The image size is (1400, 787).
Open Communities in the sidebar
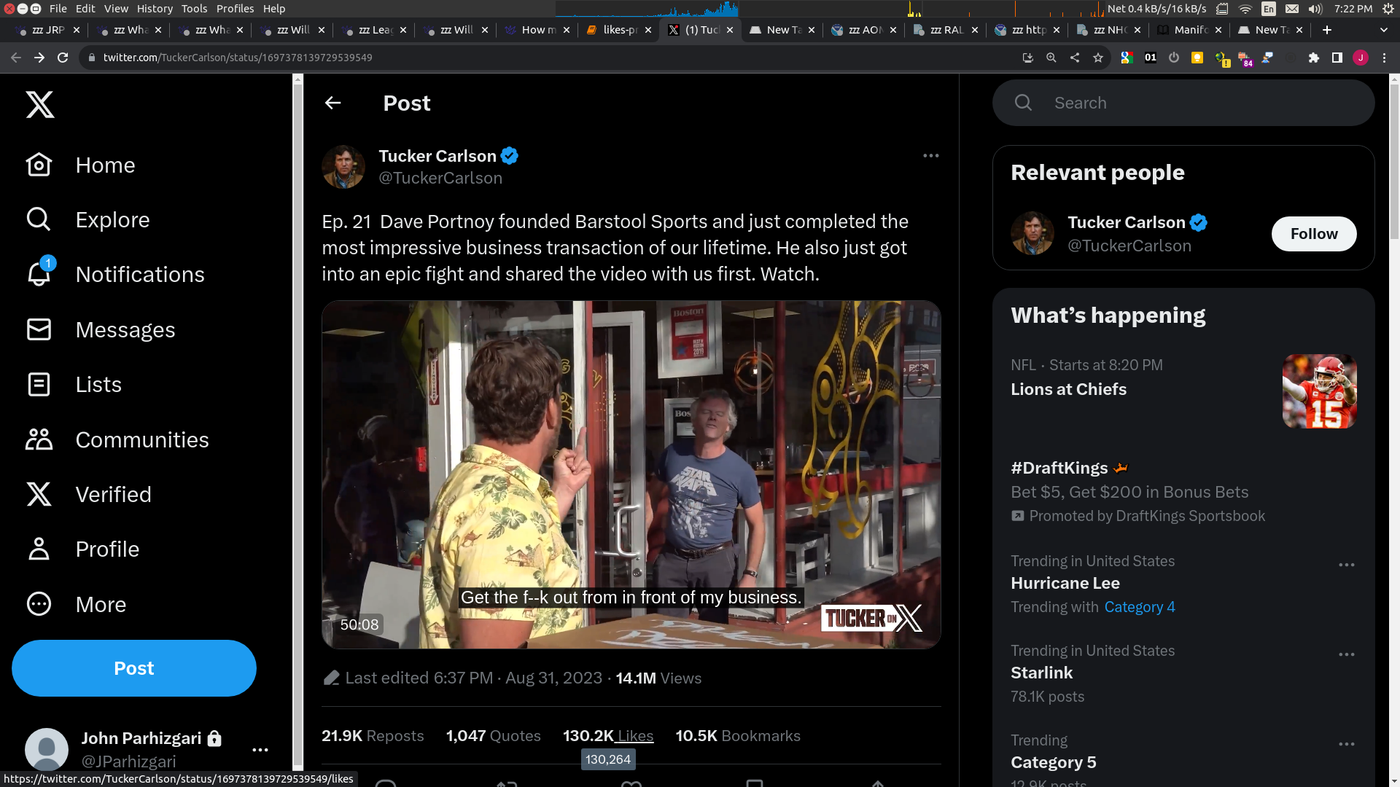pos(117,439)
